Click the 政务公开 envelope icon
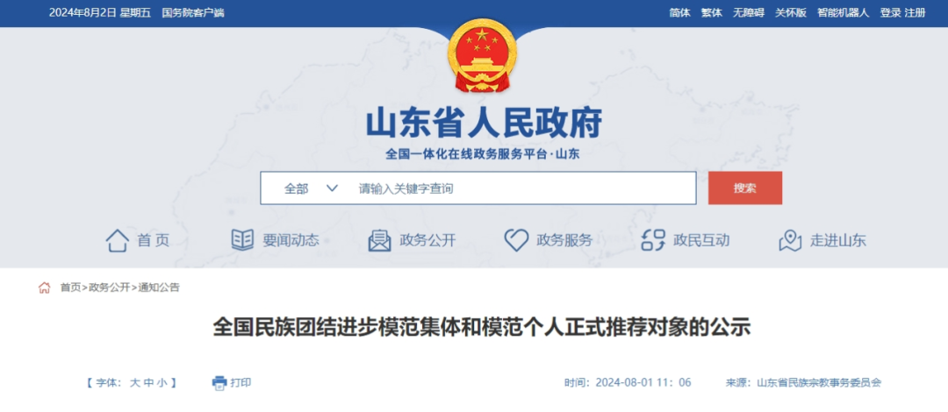The image size is (948, 412). pos(380,240)
